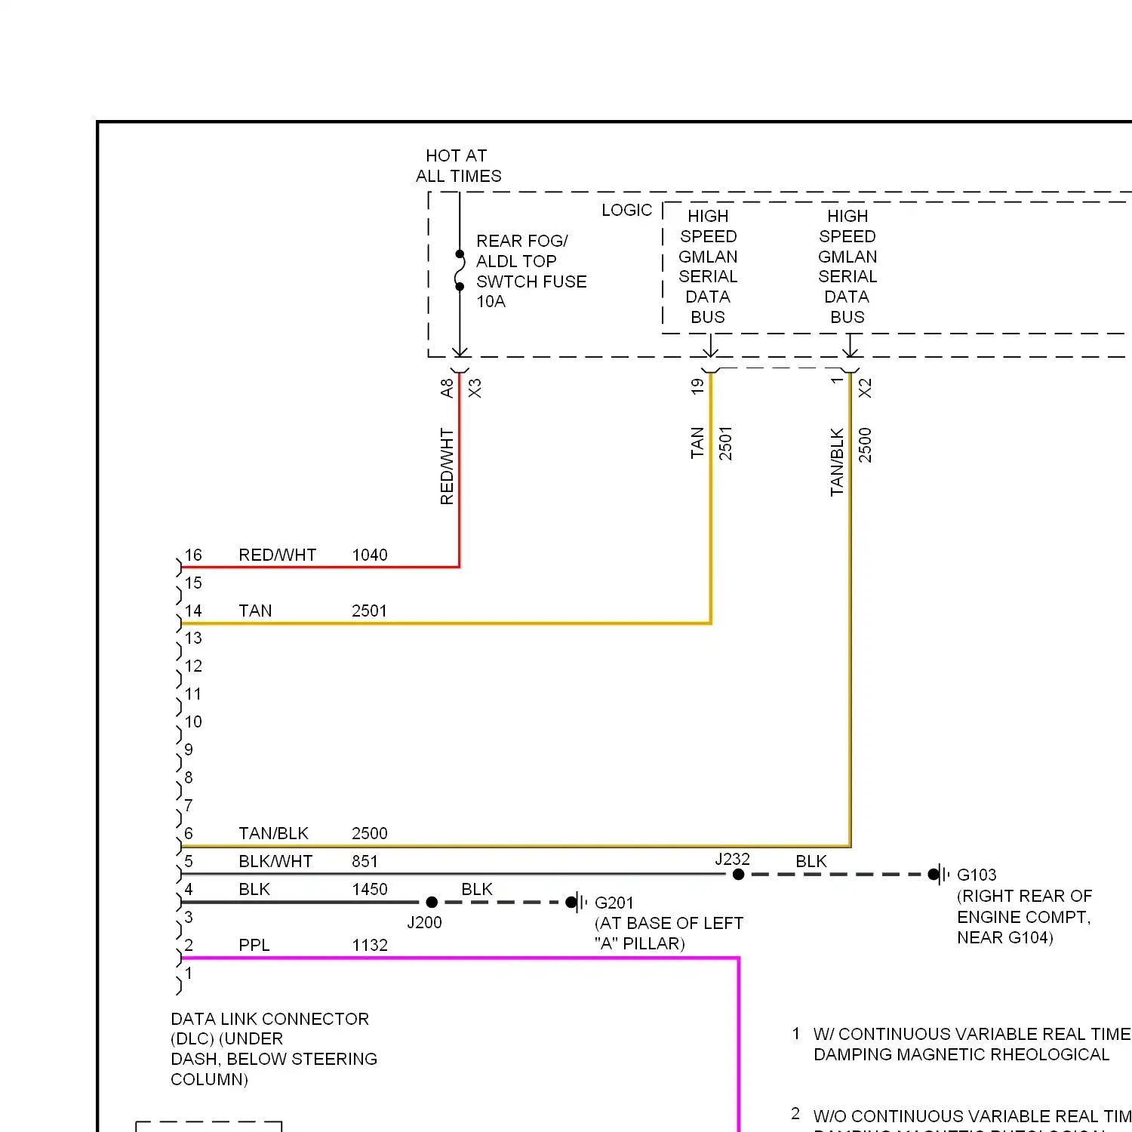Click DLC pin 7 number
The image size is (1132, 1132).
point(189,805)
